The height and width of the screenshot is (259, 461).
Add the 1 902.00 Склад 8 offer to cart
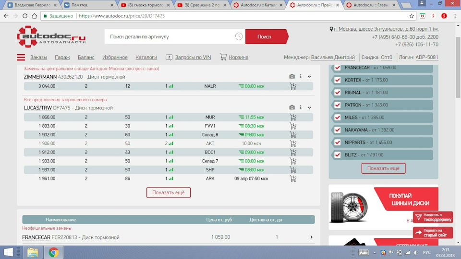[x=293, y=135]
